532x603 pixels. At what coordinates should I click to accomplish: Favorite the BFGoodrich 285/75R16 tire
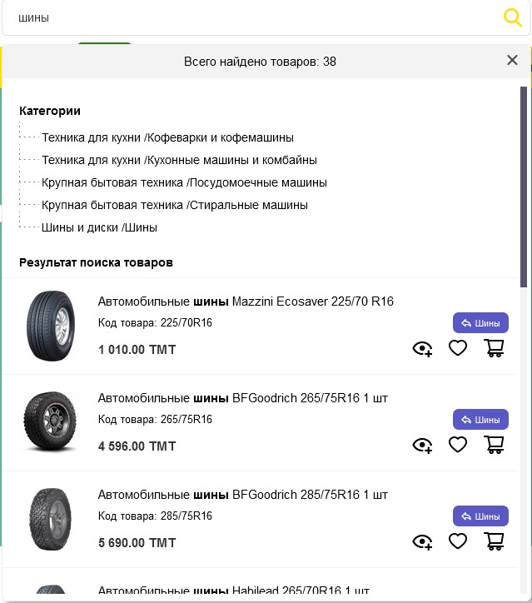[458, 541]
